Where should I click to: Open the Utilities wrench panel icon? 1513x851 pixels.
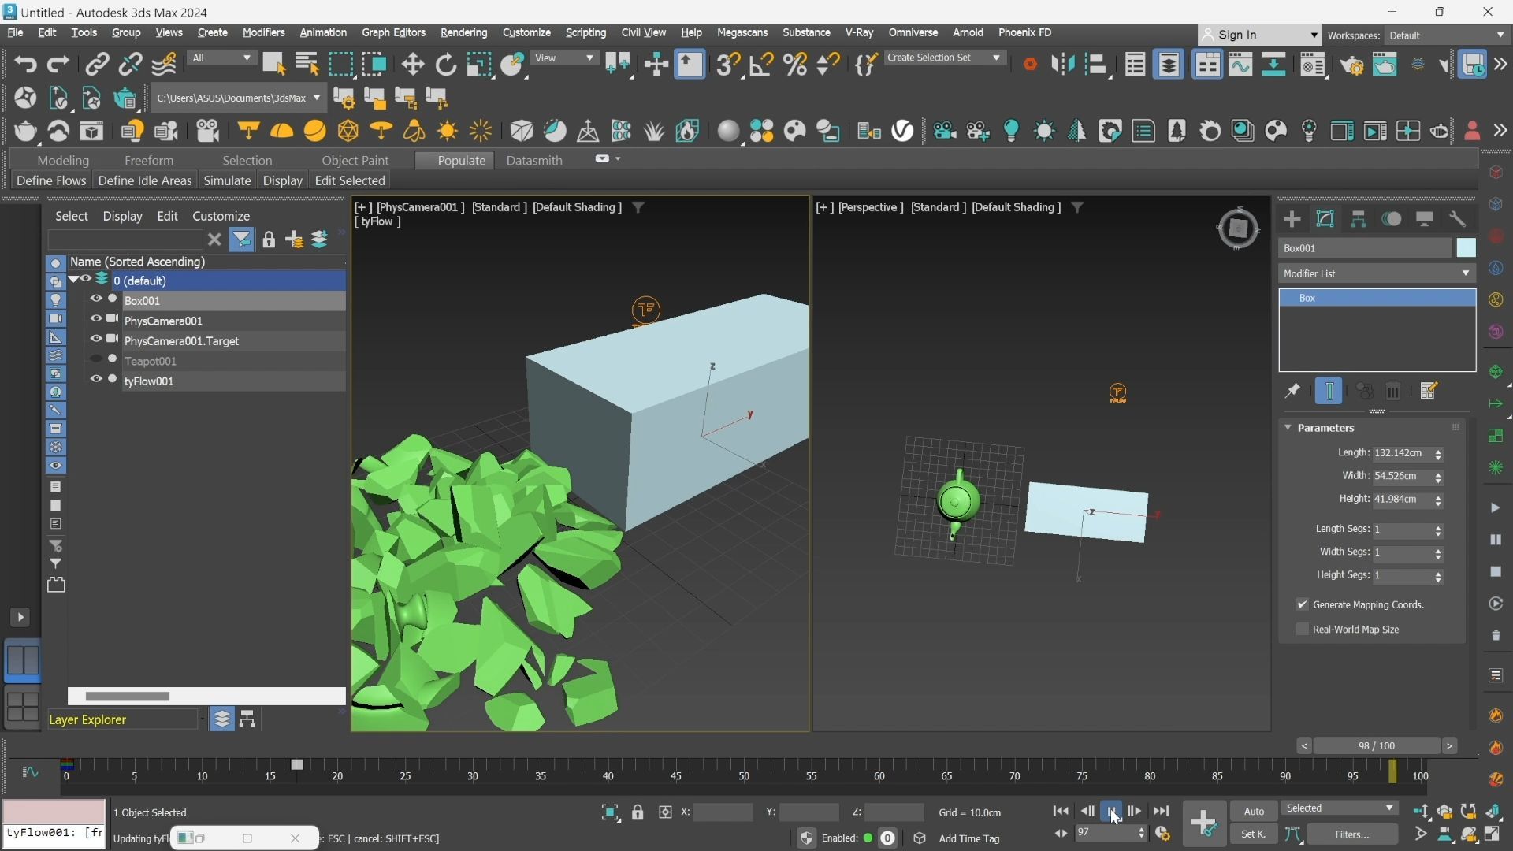click(x=1458, y=219)
